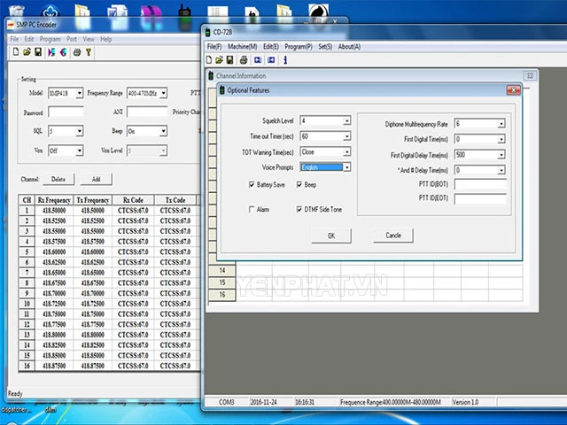The height and width of the screenshot is (425, 567).
Task: Click the blue About info icon in CD-728
Action: click(x=284, y=60)
